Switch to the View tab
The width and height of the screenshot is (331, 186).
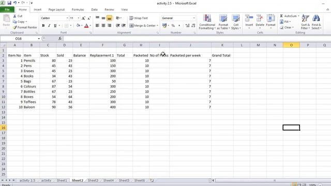click(x=124, y=10)
